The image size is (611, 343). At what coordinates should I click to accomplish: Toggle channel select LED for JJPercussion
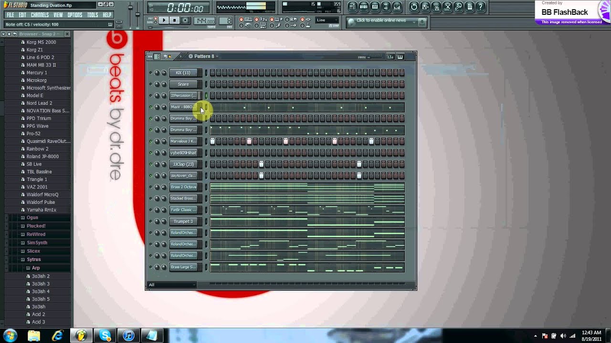206,96
